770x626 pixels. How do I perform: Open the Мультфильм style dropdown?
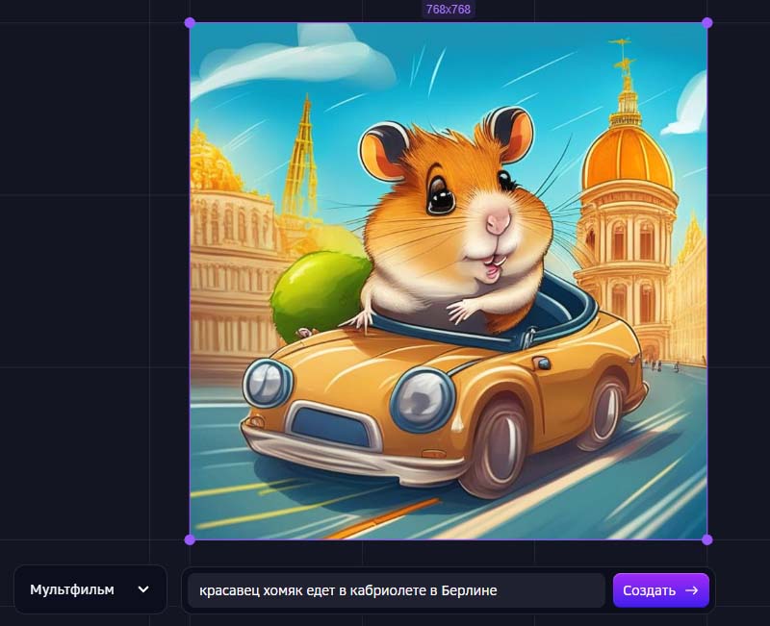(x=90, y=589)
